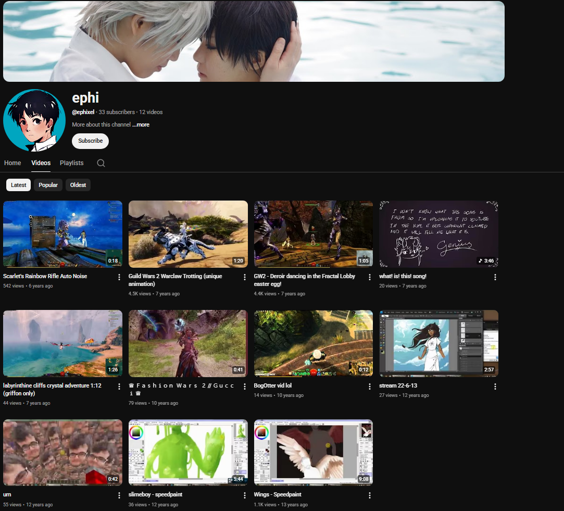Open options menu for Wings - Speedpaint

click(370, 495)
